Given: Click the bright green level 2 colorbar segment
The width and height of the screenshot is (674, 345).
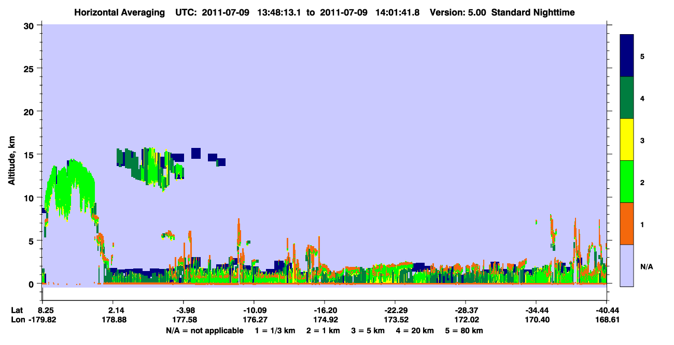Looking at the screenshot, I should point(627,182).
